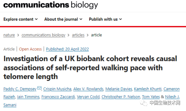Screen dimensions: 186x111
Task: Click the communications biology journal logo
Action: tap(51, 5)
